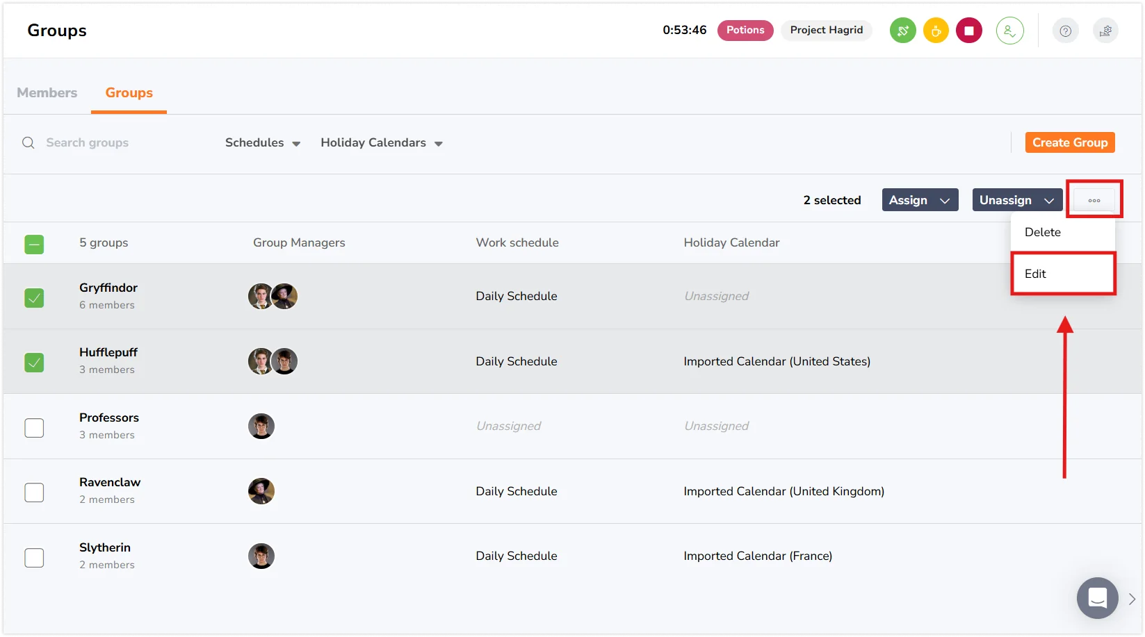Click Gryffindor's second manager avatar
The width and height of the screenshot is (1145, 637).
[x=285, y=297]
